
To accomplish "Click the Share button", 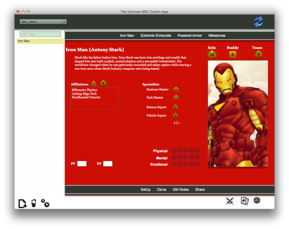I will (200, 189).
